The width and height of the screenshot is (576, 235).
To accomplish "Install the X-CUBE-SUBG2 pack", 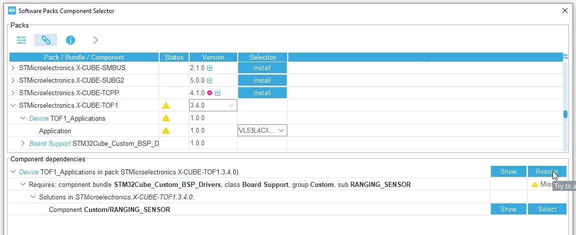I will 262,81.
